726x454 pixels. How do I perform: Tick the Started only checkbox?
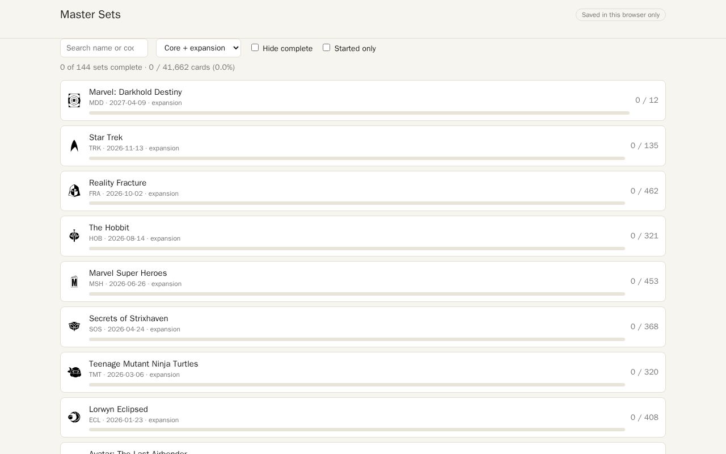pyautogui.click(x=327, y=48)
